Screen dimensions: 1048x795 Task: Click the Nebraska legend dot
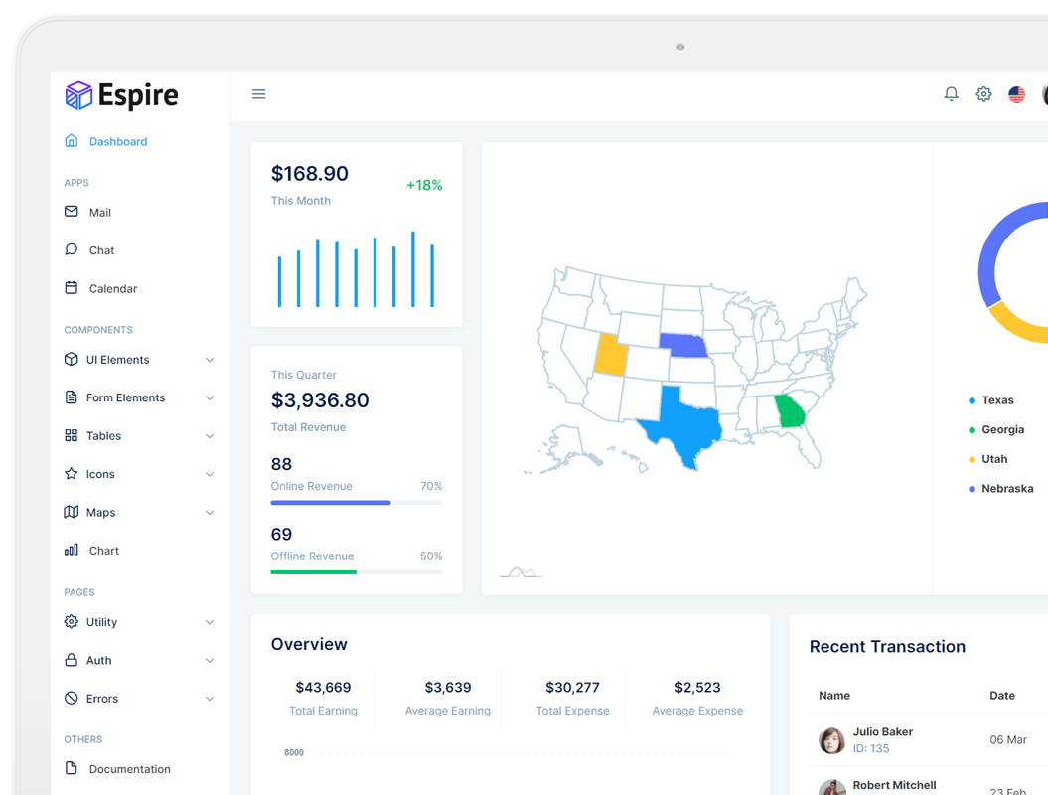(972, 489)
